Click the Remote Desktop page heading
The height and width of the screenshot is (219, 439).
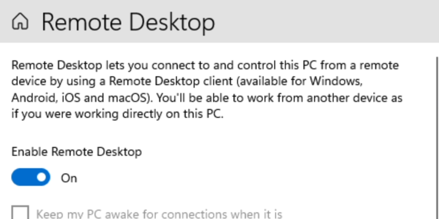point(128,22)
